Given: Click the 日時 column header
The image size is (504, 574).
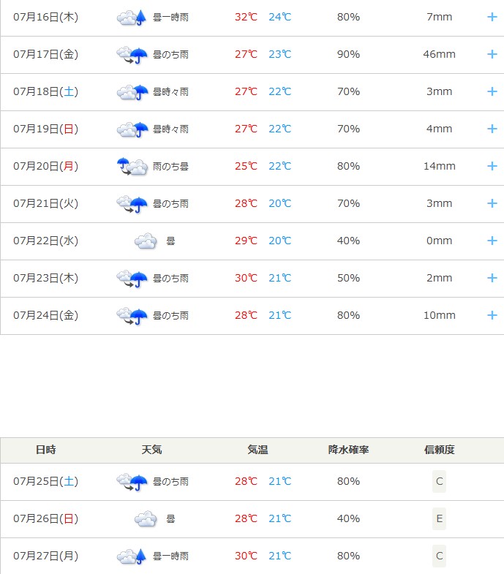Looking at the screenshot, I should tap(46, 450).
